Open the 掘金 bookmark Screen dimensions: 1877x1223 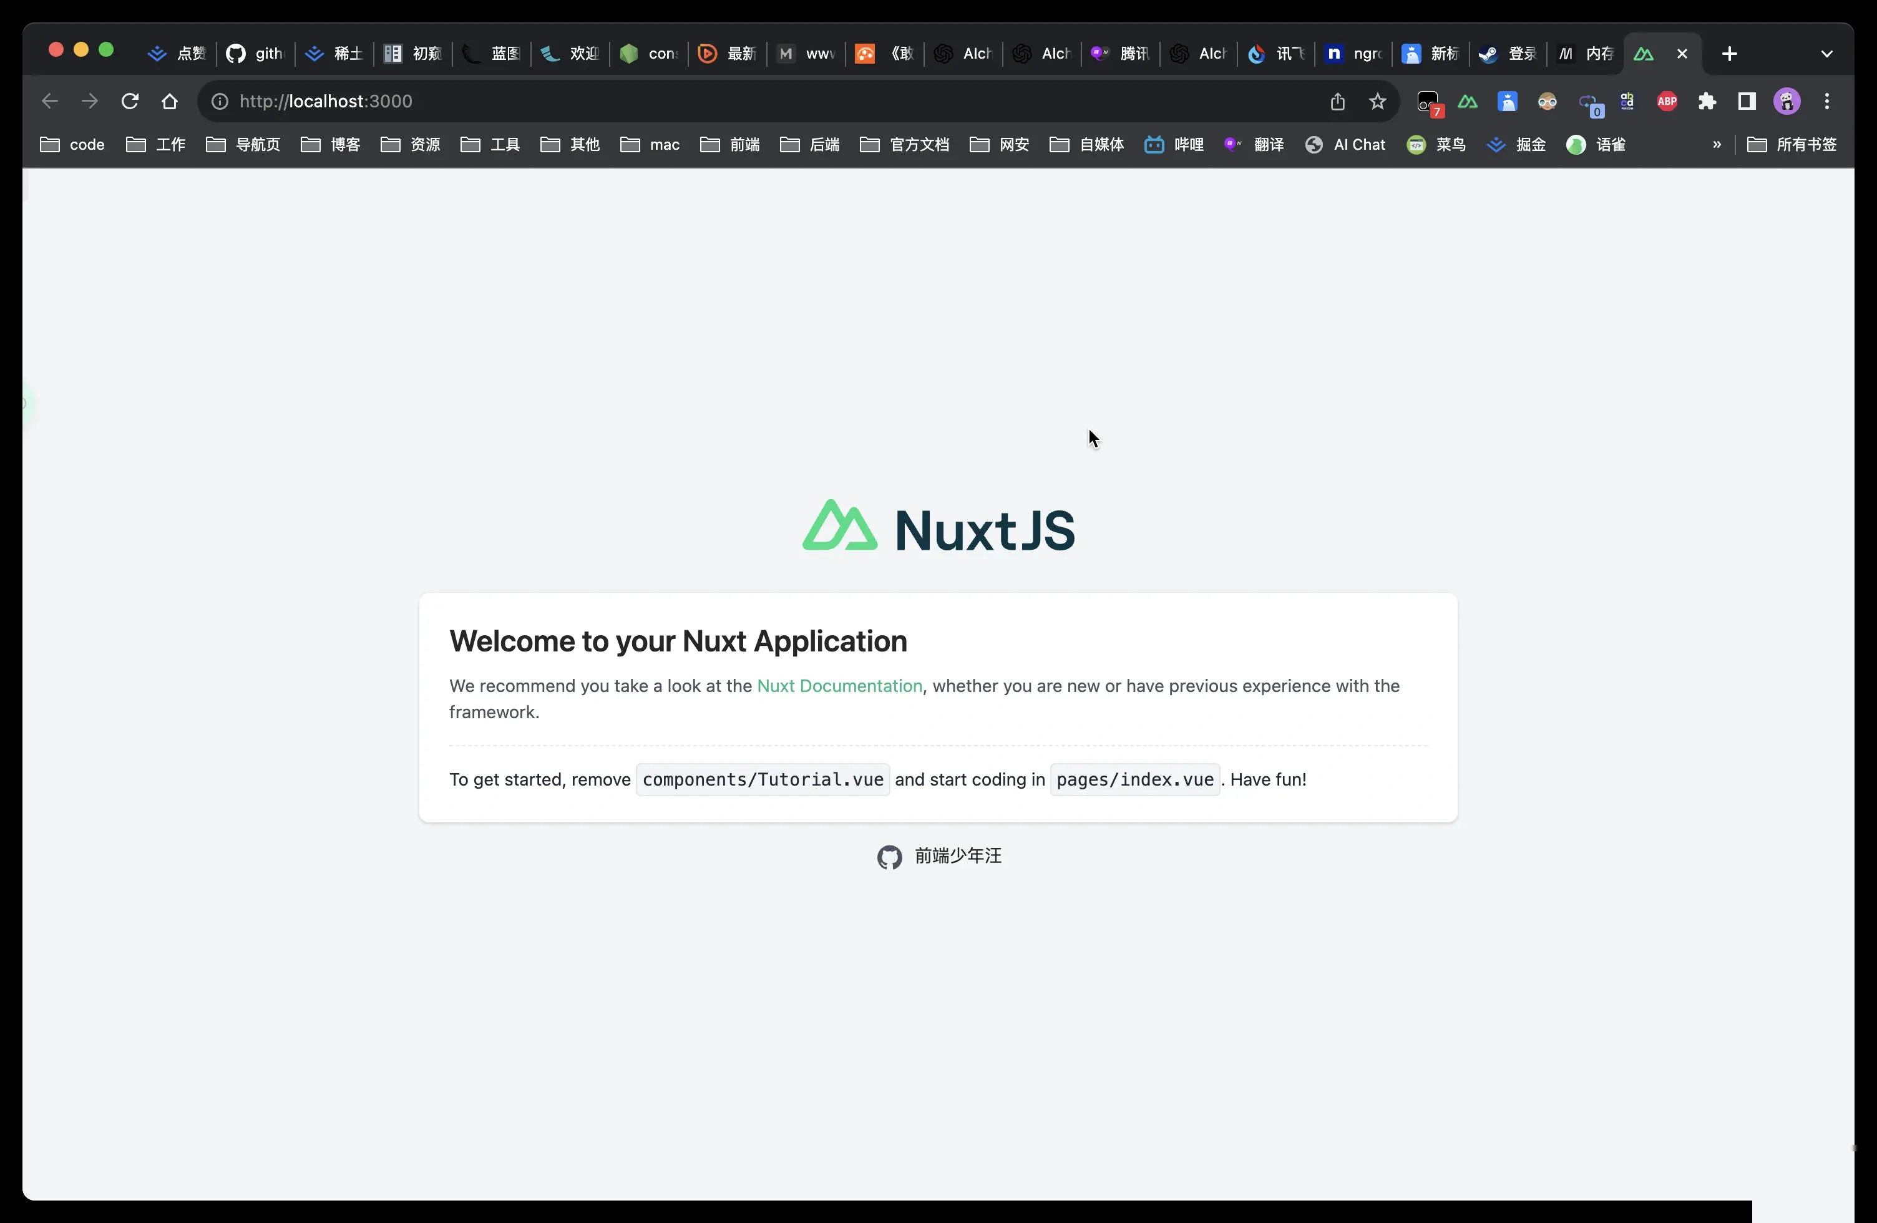[x=1516, y=144]
